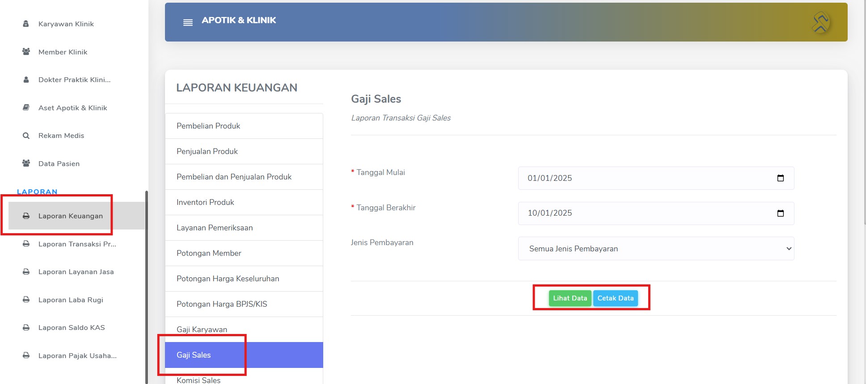Select Potongan Harga Keseluruhan report

(x=244, y=279)
